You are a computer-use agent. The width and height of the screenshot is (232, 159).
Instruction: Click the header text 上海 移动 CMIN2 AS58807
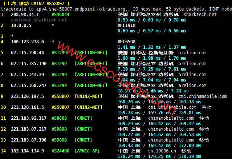pos(35,3)
